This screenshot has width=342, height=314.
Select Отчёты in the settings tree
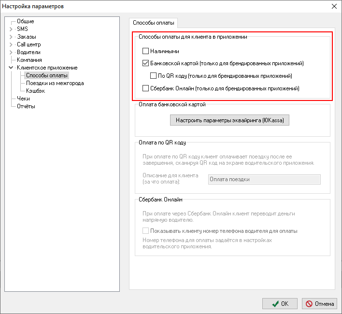tap(26, 106)
